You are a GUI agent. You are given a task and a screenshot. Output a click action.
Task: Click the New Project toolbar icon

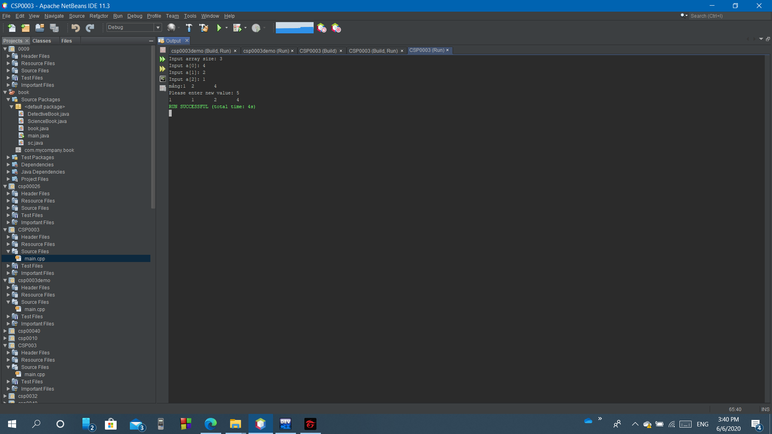pos(25,28)
